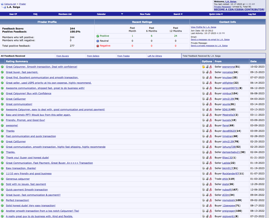
Task: Click the report triangle icon in bkim917's row
Action: click(211, 168)
